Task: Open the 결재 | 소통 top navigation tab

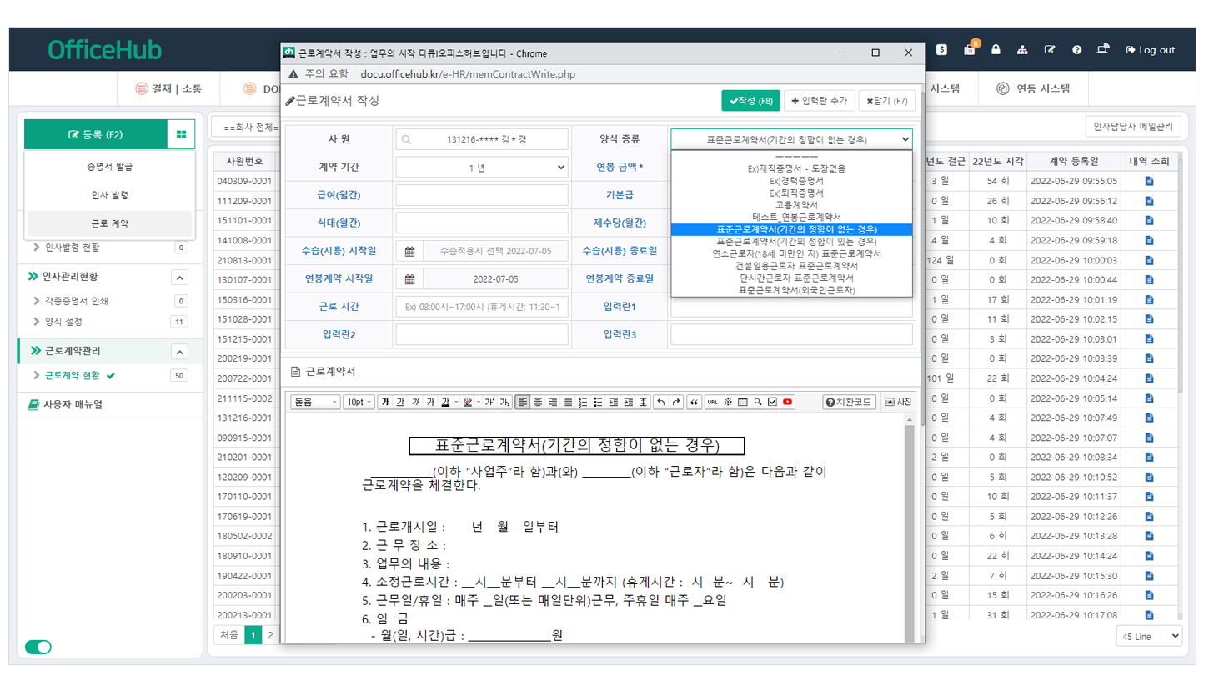Action: pos(168,88)
